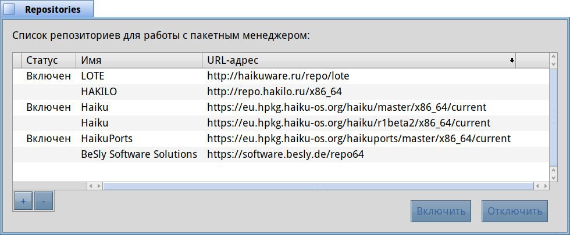Click Включен status of Haiku master row

pos(49,107)
